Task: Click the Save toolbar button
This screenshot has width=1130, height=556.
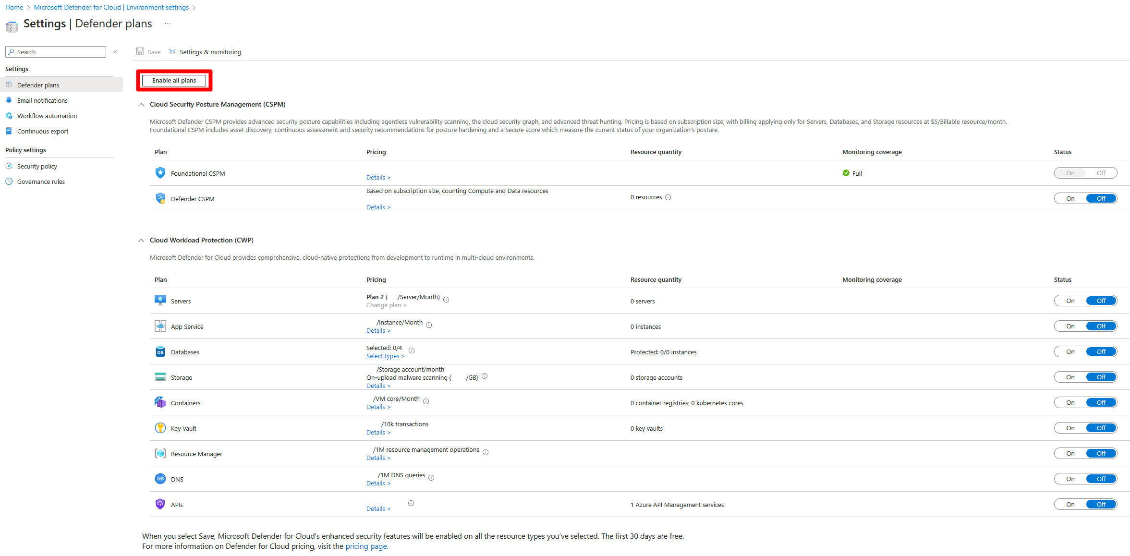Action: (x=148, y=52)
